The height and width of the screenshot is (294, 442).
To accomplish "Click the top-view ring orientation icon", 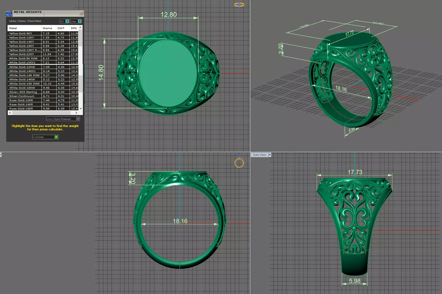I will (239, 5).
